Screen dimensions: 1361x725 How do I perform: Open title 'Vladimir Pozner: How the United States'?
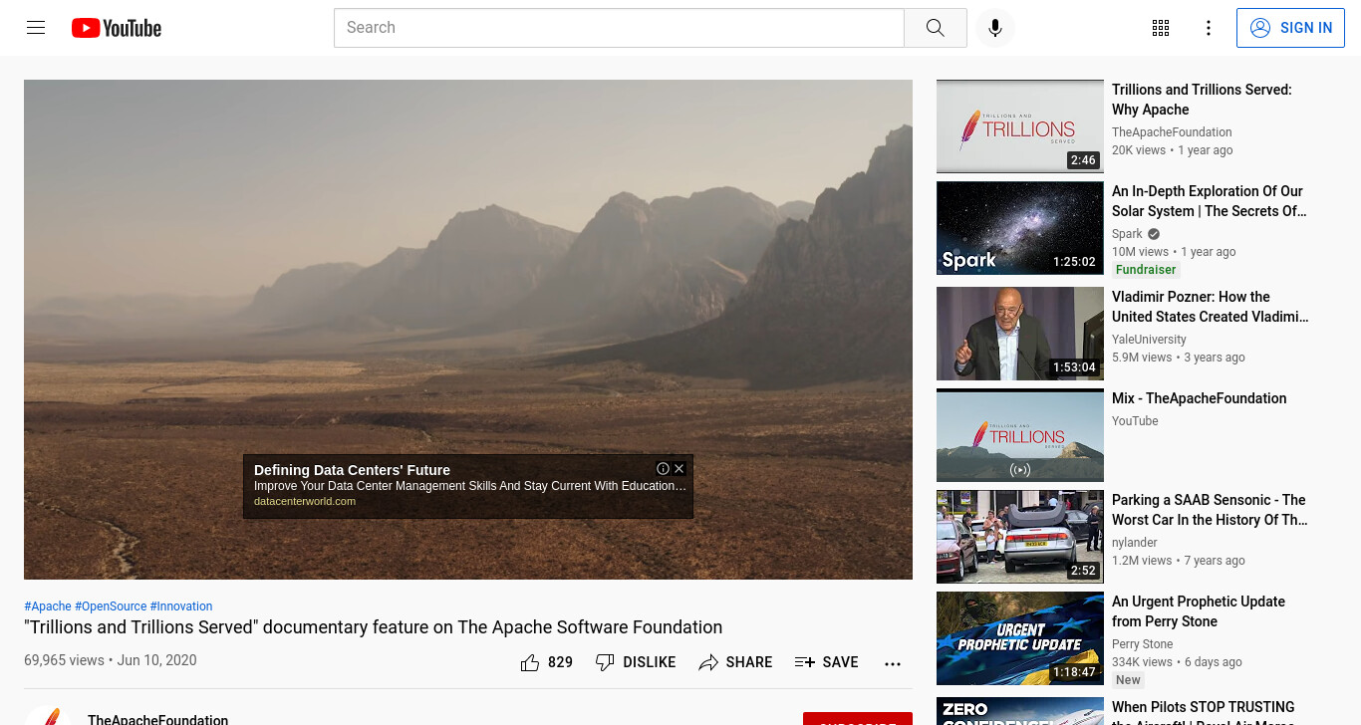click(x=1210, y=307)
